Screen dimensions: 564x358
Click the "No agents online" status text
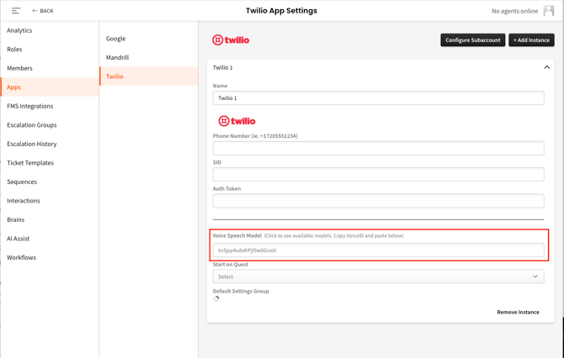[x=514, y=11]
